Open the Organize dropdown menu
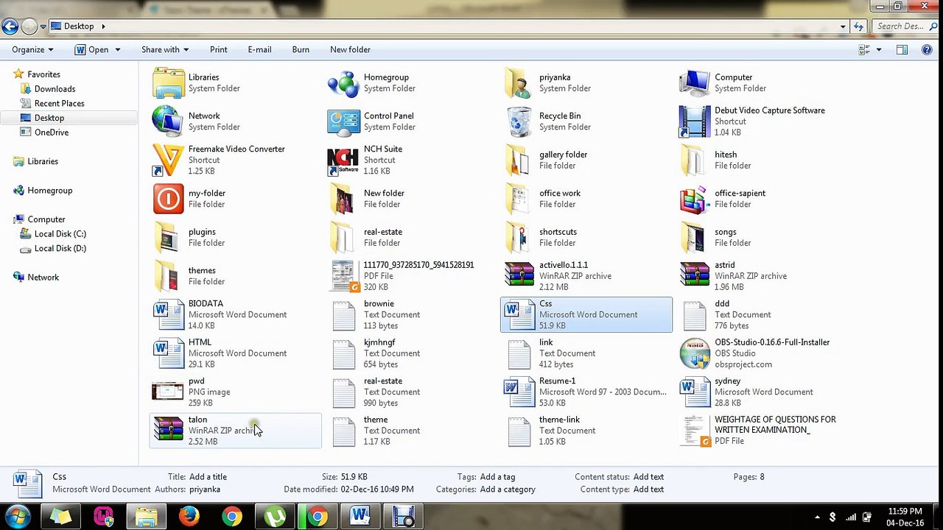The height and width of the screenshot is (530, 943). click(x=32, y=49)
